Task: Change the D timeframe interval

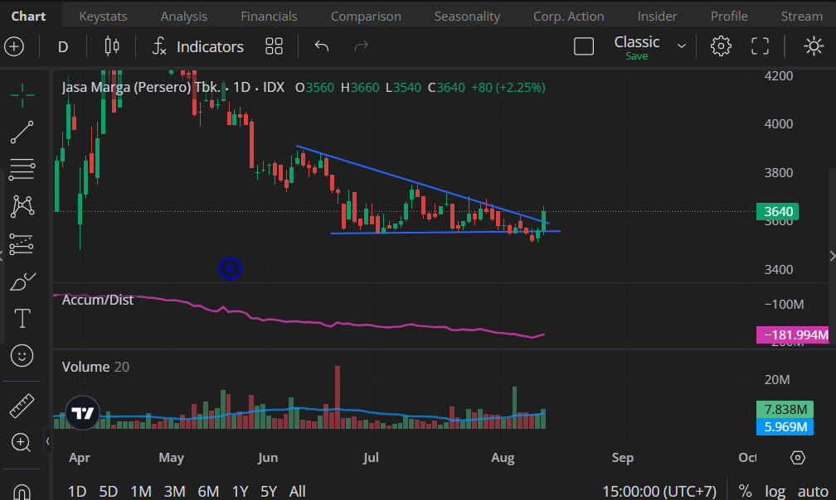Action: point(63,47)
